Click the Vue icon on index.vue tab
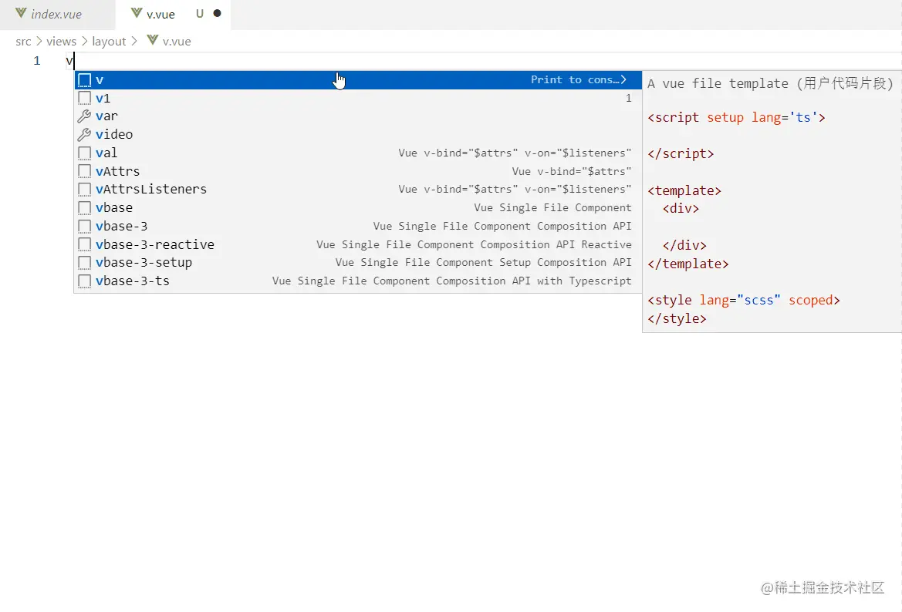902x612 pixels. click(x=21, y=13)
